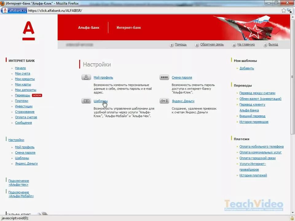295x221 pixels.
Task: Open Перевод между счетами link
Action: coord(257,93)
